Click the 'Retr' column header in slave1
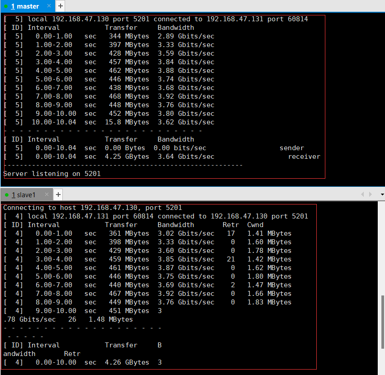The image size is (385, 375). coord(230,225)
